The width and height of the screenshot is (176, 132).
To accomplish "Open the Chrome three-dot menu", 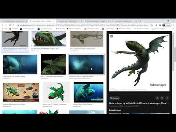I will point(174,25).
